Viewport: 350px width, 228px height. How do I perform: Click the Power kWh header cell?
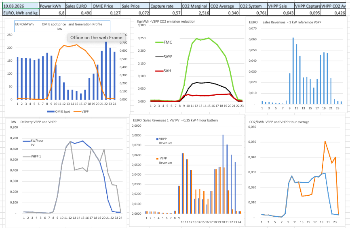(x=52, y=6)
